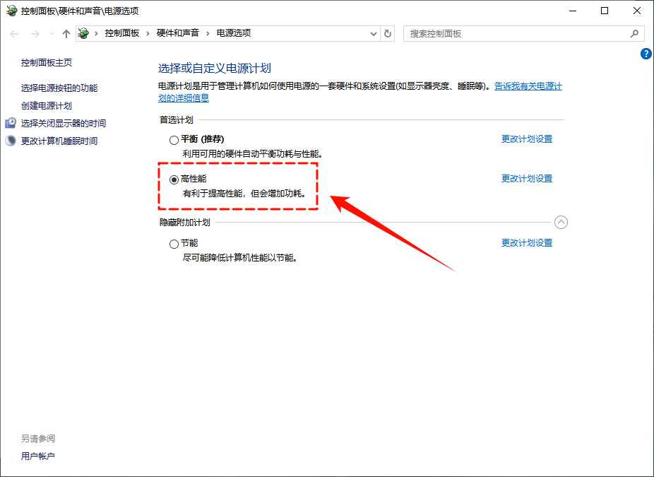Select the 高性能 power plan
This screenshot has height=477, width=654.
pos(174,179)
